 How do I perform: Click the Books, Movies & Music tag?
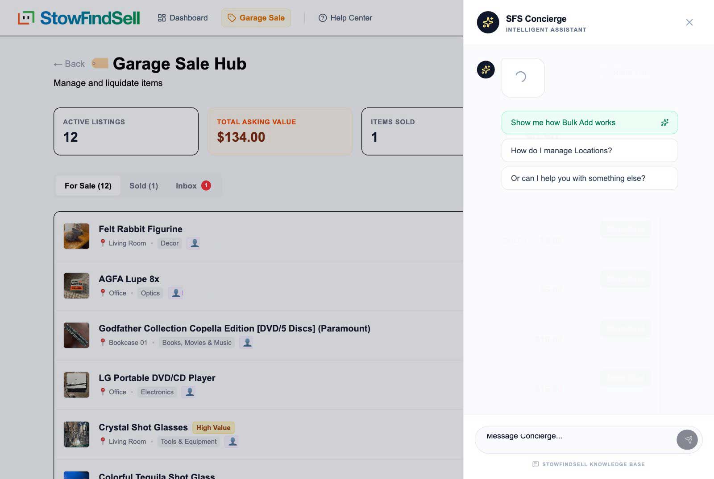(197, 343)
